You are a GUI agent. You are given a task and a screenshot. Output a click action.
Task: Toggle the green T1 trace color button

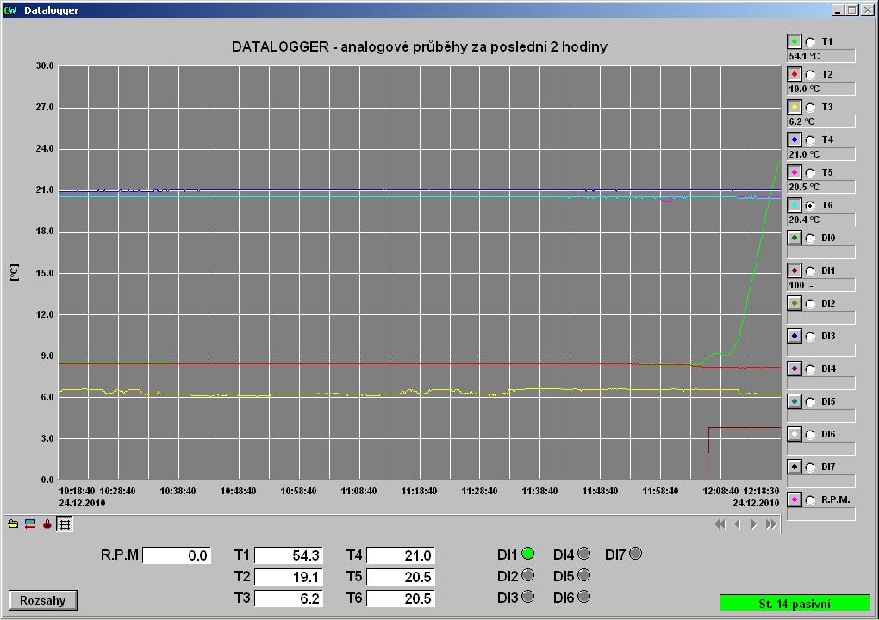coord(795,42)
